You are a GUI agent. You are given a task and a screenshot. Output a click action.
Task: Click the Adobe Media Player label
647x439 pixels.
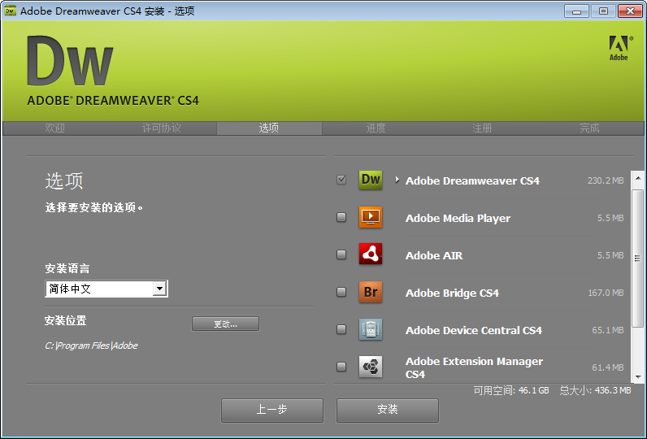[x=458, y=218]
